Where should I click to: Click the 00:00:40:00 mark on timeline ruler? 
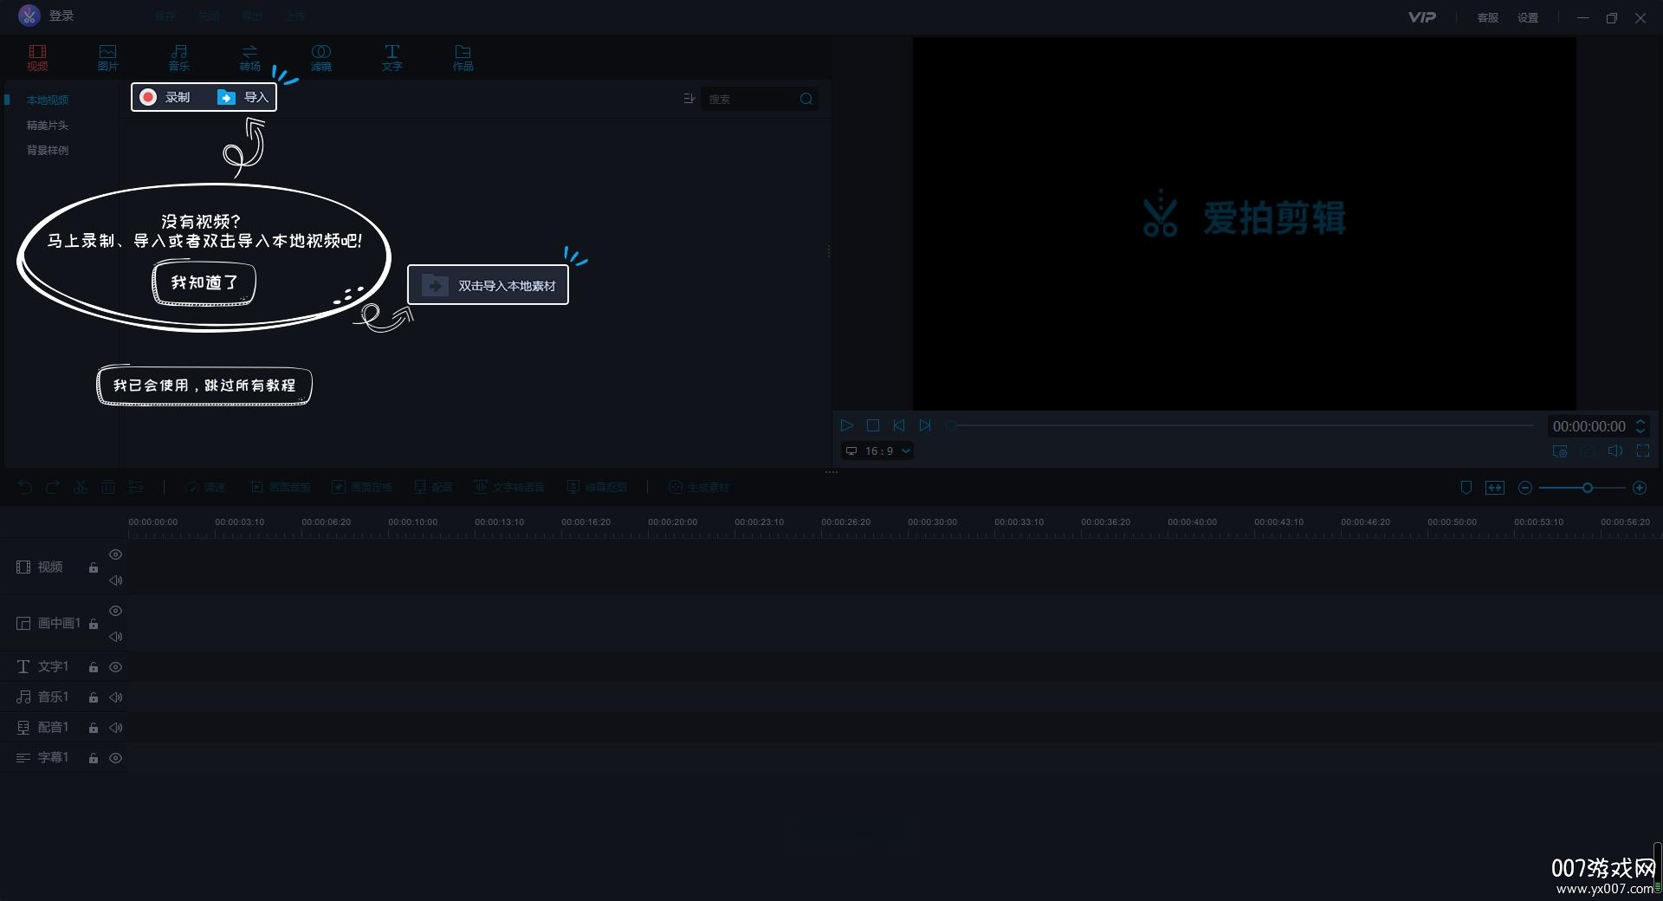[x=1192, y=522]
